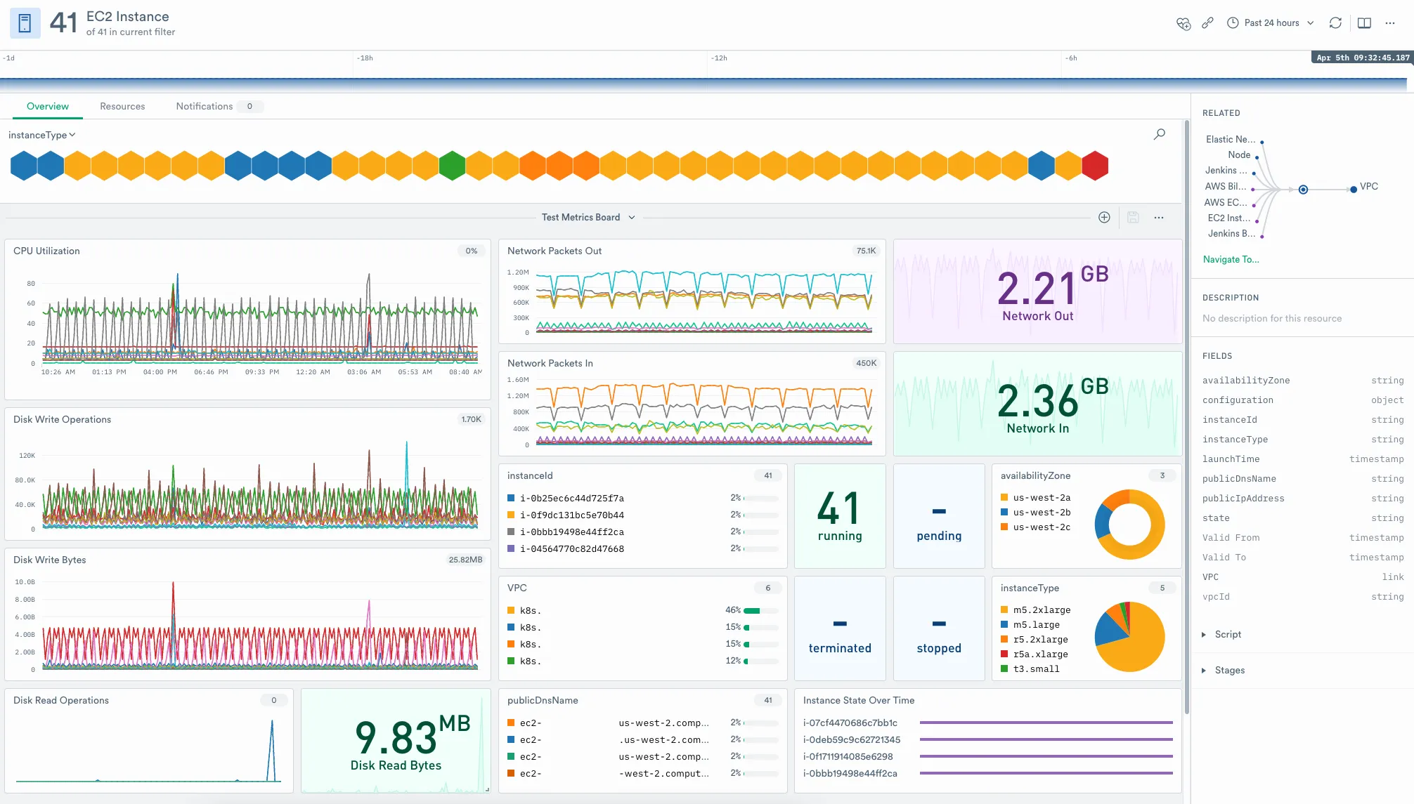Expand the Stages section
The width and height of the screenshot is (1414, 804).
(1223, 671)
